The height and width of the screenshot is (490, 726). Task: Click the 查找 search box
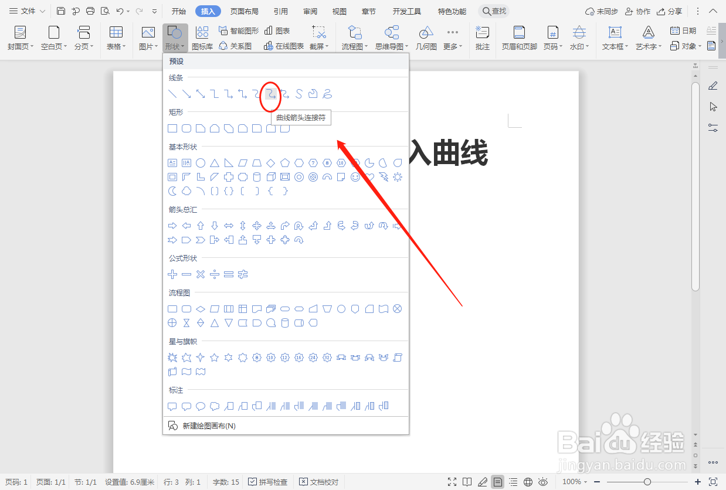tap(494, 11)
